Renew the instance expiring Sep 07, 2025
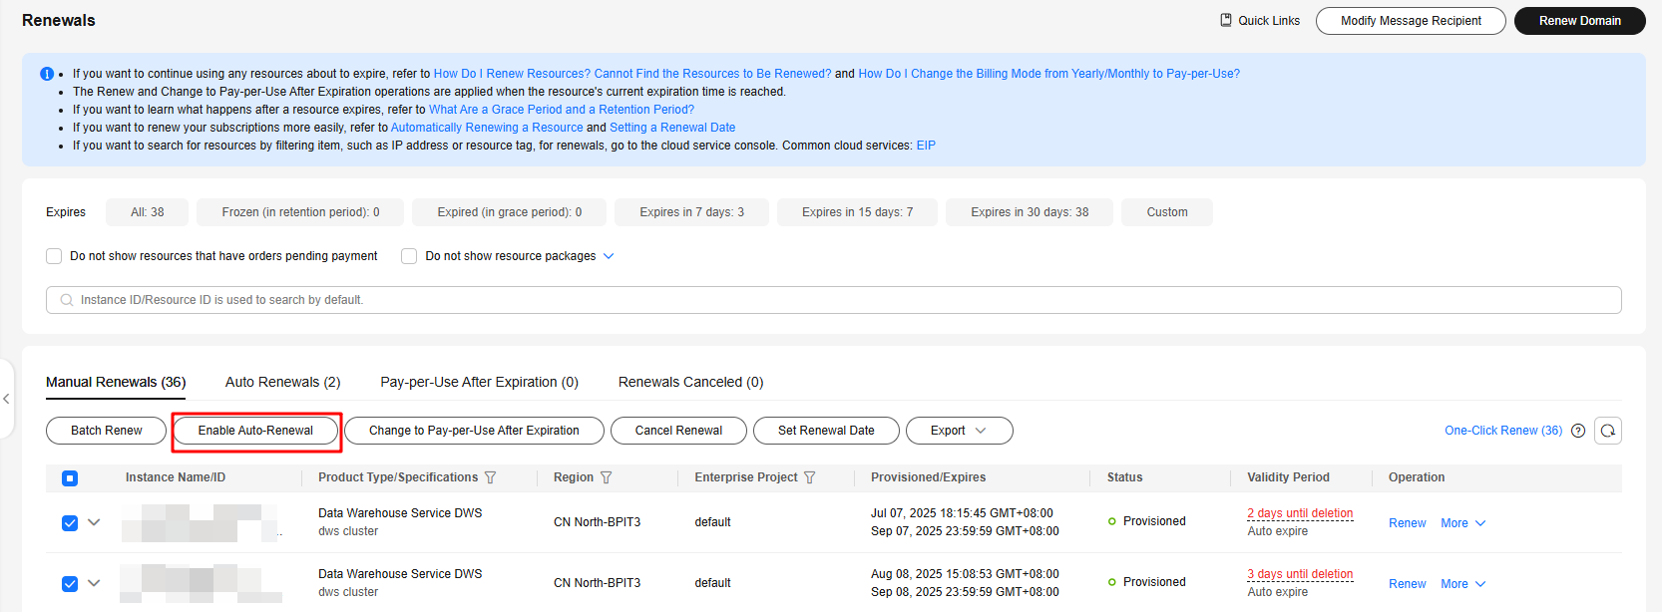 pos(1408,523)
